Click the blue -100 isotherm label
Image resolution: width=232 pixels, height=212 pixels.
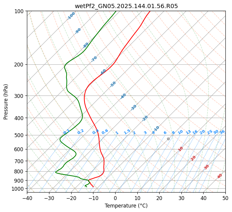[71, 16]
